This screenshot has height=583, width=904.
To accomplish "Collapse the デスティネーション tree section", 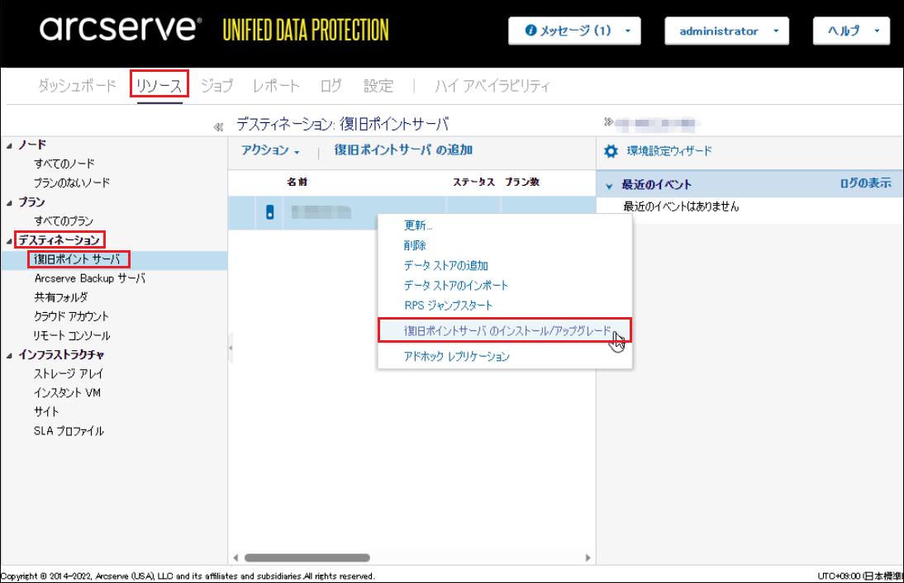I will coord(9,241).
